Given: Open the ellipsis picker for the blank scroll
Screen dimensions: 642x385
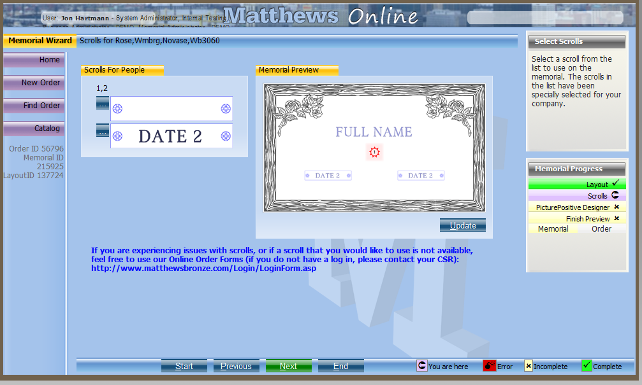Looking at the screenshot, I should click(x=103, y=103).
